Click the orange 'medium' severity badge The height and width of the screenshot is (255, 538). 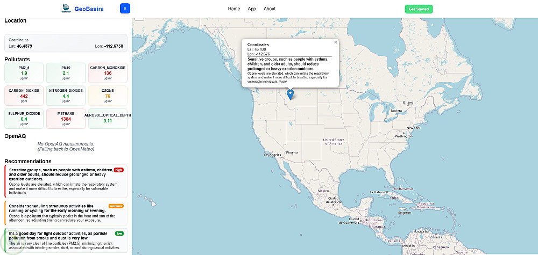tap(116, 206)
